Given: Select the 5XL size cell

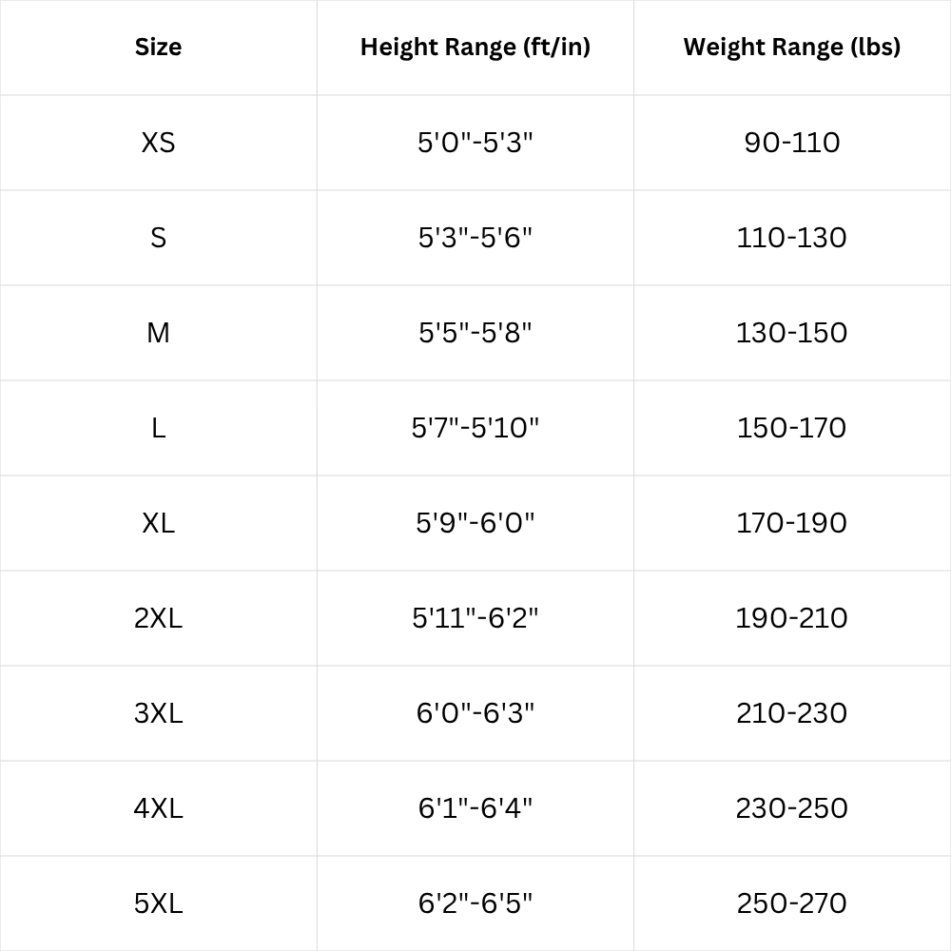Looking at the screenshot, I should click(158, 903).
